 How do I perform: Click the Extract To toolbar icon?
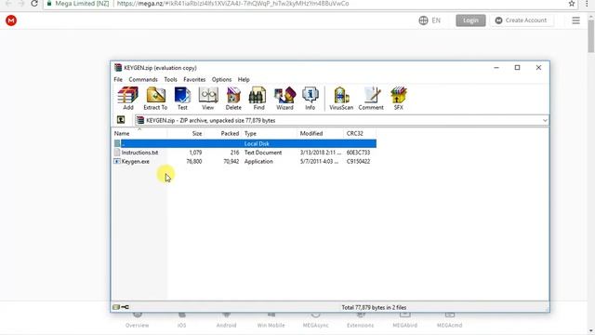(x=155, y=99)
